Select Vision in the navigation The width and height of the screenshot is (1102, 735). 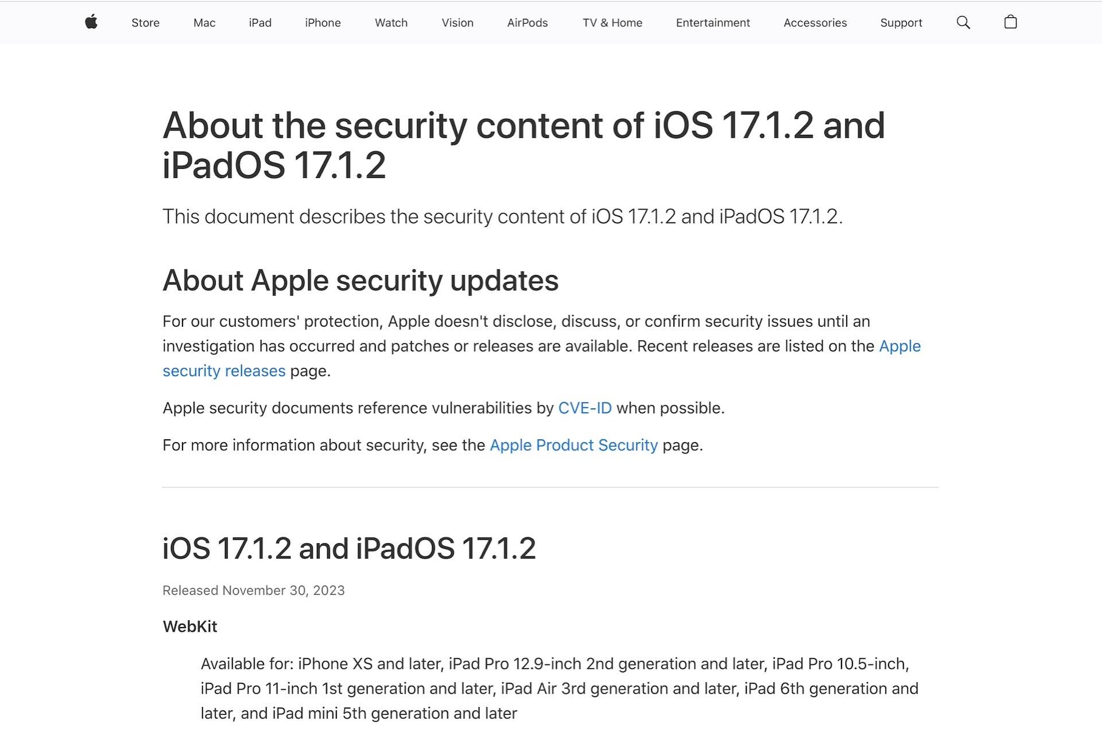[457, 23]
